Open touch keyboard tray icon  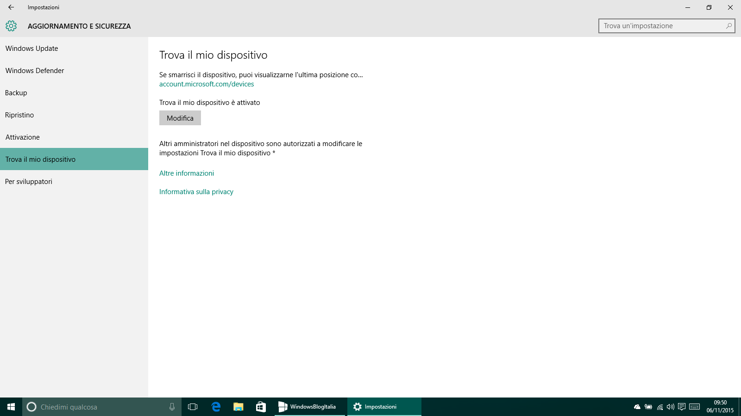[x=694, y=407]
